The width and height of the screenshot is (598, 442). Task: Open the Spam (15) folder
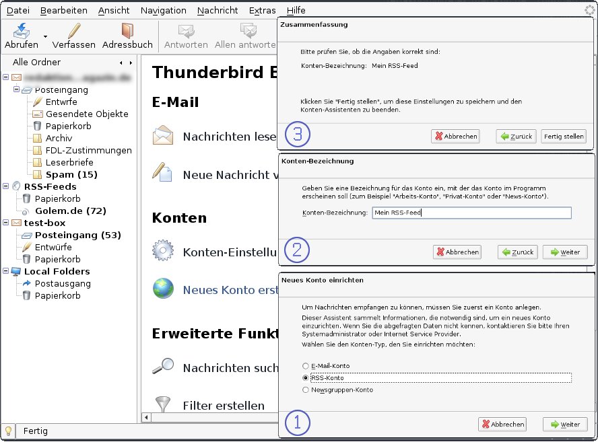click(x=71, y=174)
